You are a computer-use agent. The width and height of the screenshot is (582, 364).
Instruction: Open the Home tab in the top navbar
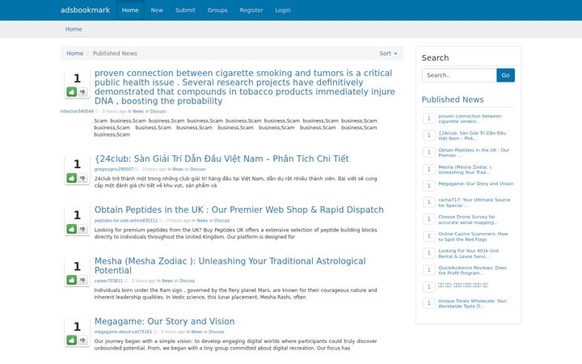coord(130,10)
